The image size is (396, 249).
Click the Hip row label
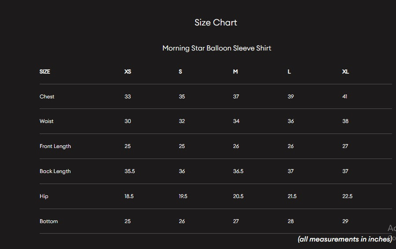tap(44, 196)
